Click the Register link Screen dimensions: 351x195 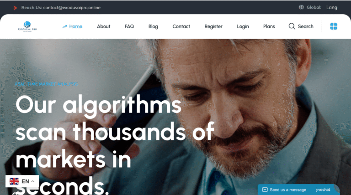pos(213,26)
